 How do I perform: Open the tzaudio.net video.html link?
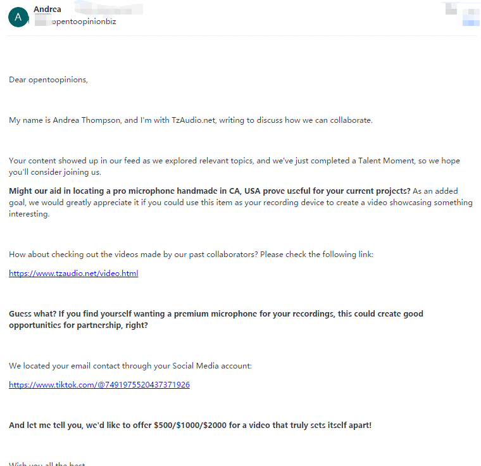[73, 274]
